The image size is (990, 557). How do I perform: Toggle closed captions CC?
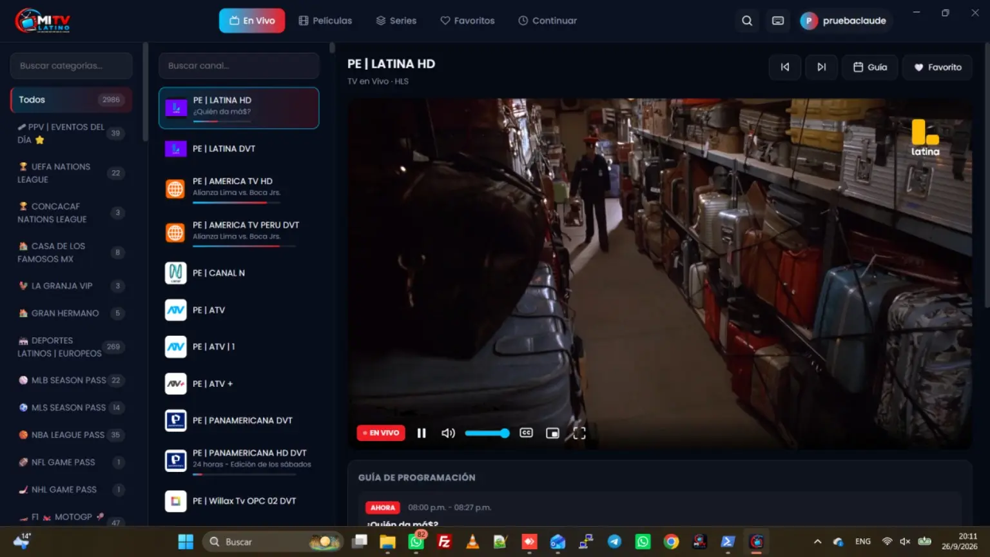[526, 433]
